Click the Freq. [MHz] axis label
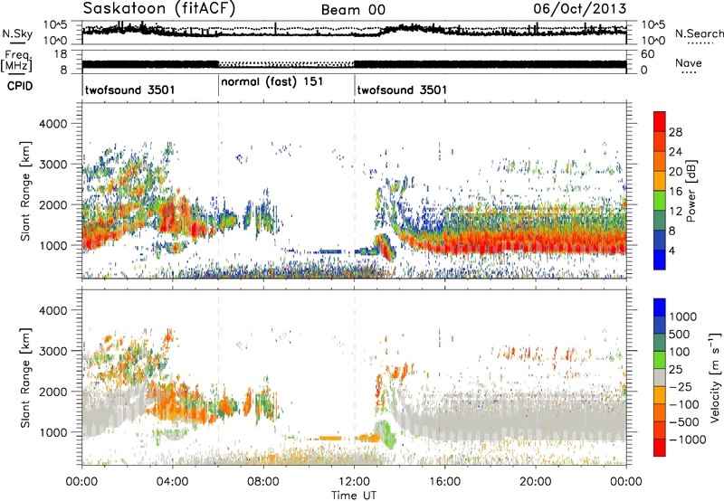 (x=16, y=61)
